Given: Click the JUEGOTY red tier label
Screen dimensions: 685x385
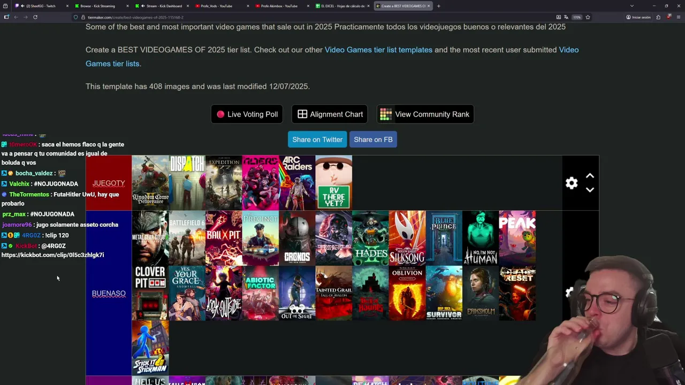Looking at the screenshot, I should (x=109, y=183).
